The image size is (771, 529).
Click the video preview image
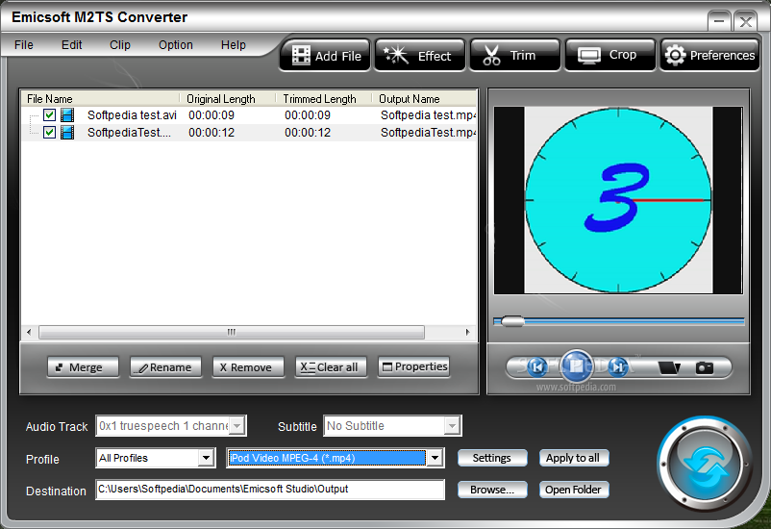coord(618,200)
